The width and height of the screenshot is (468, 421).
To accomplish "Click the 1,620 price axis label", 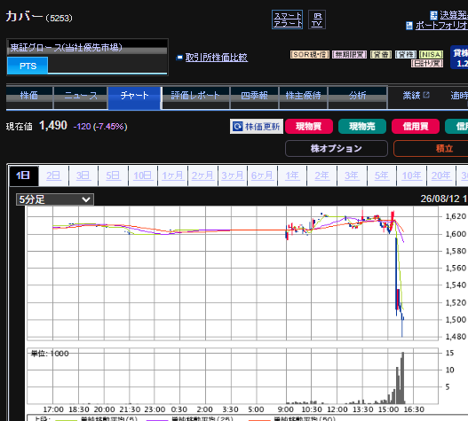I will point(456,216).
